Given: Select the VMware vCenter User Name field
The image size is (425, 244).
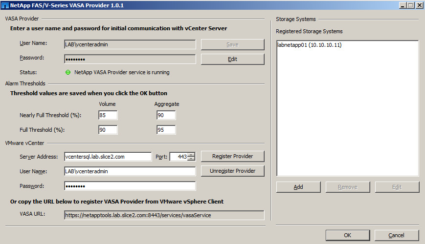Looking at the screenshot, I should click(130, 171).
